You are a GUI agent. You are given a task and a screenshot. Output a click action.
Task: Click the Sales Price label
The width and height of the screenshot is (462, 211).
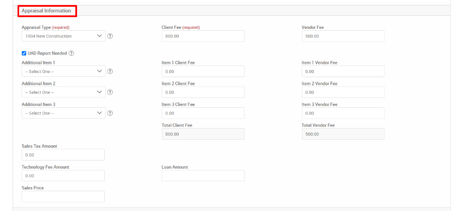click(32, 188)
